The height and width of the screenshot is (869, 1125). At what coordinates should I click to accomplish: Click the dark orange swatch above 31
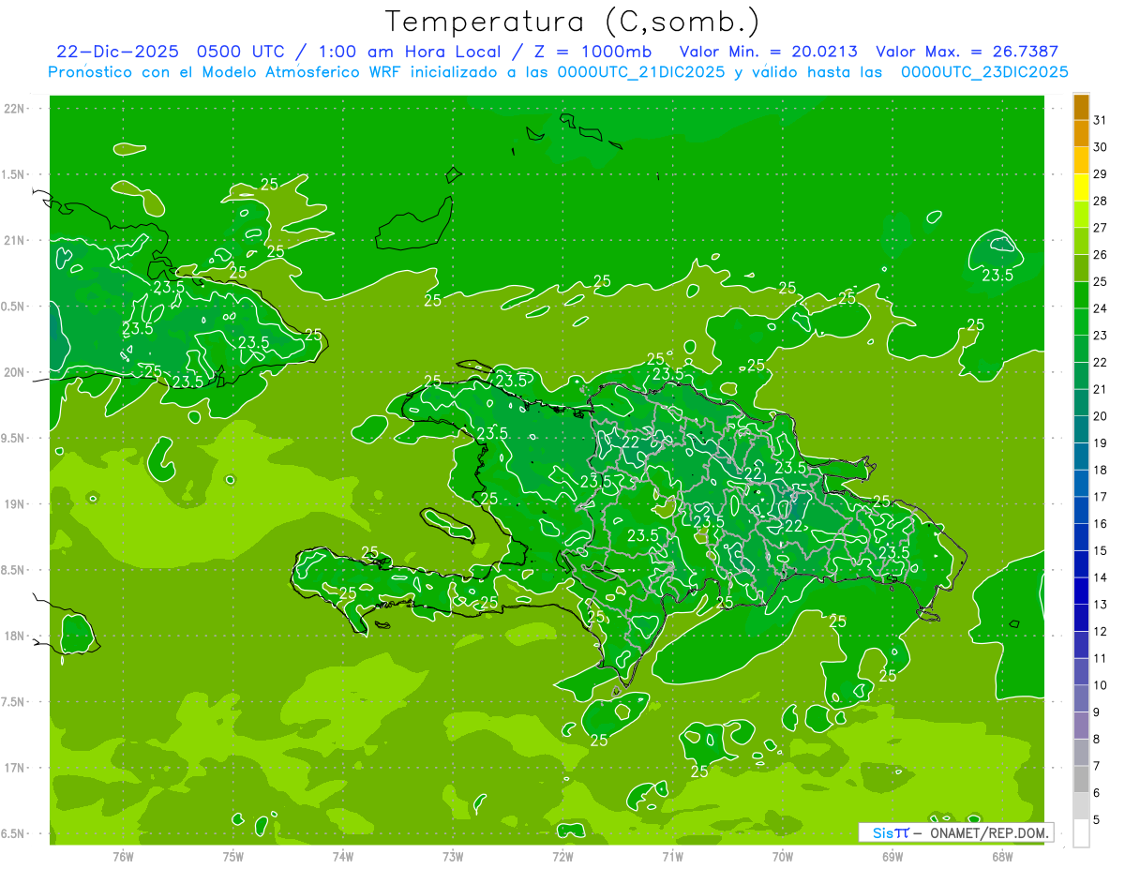click(1081, 107)
